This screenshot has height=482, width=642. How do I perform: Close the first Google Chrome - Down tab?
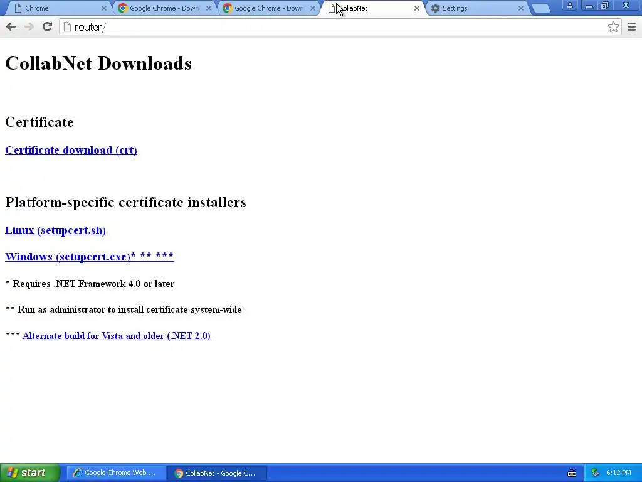pos(208,8)
